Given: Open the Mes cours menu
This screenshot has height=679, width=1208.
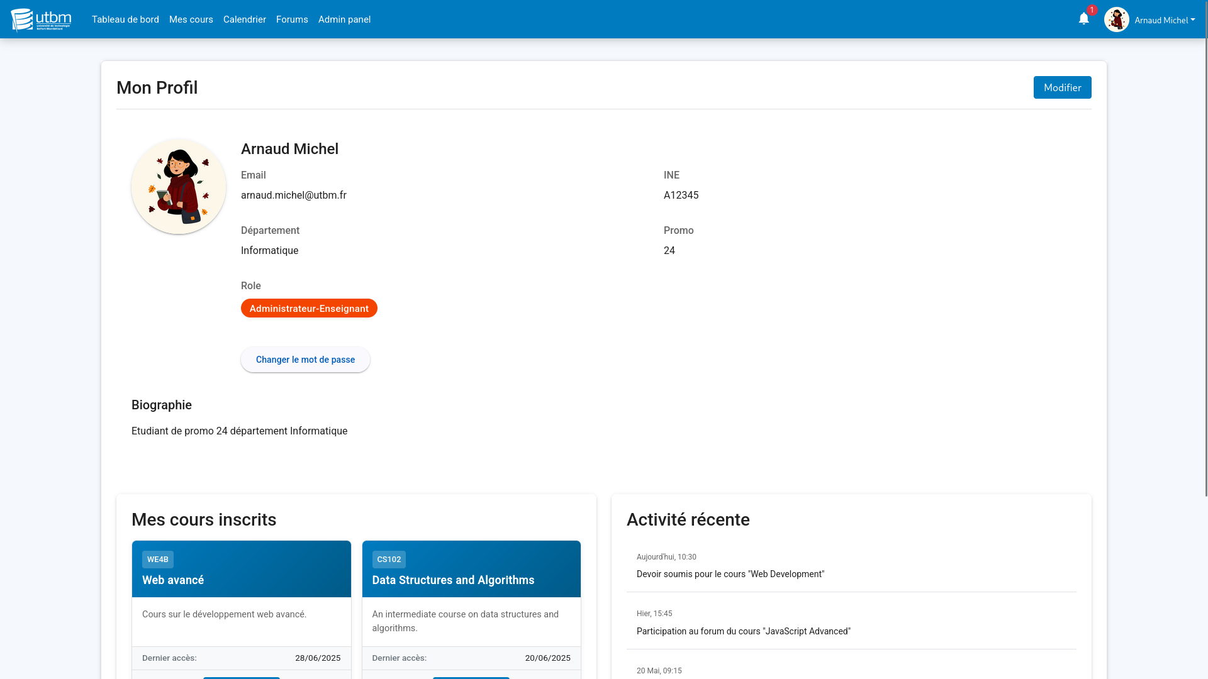Looking at the screenshot, I should coord(191,19).
